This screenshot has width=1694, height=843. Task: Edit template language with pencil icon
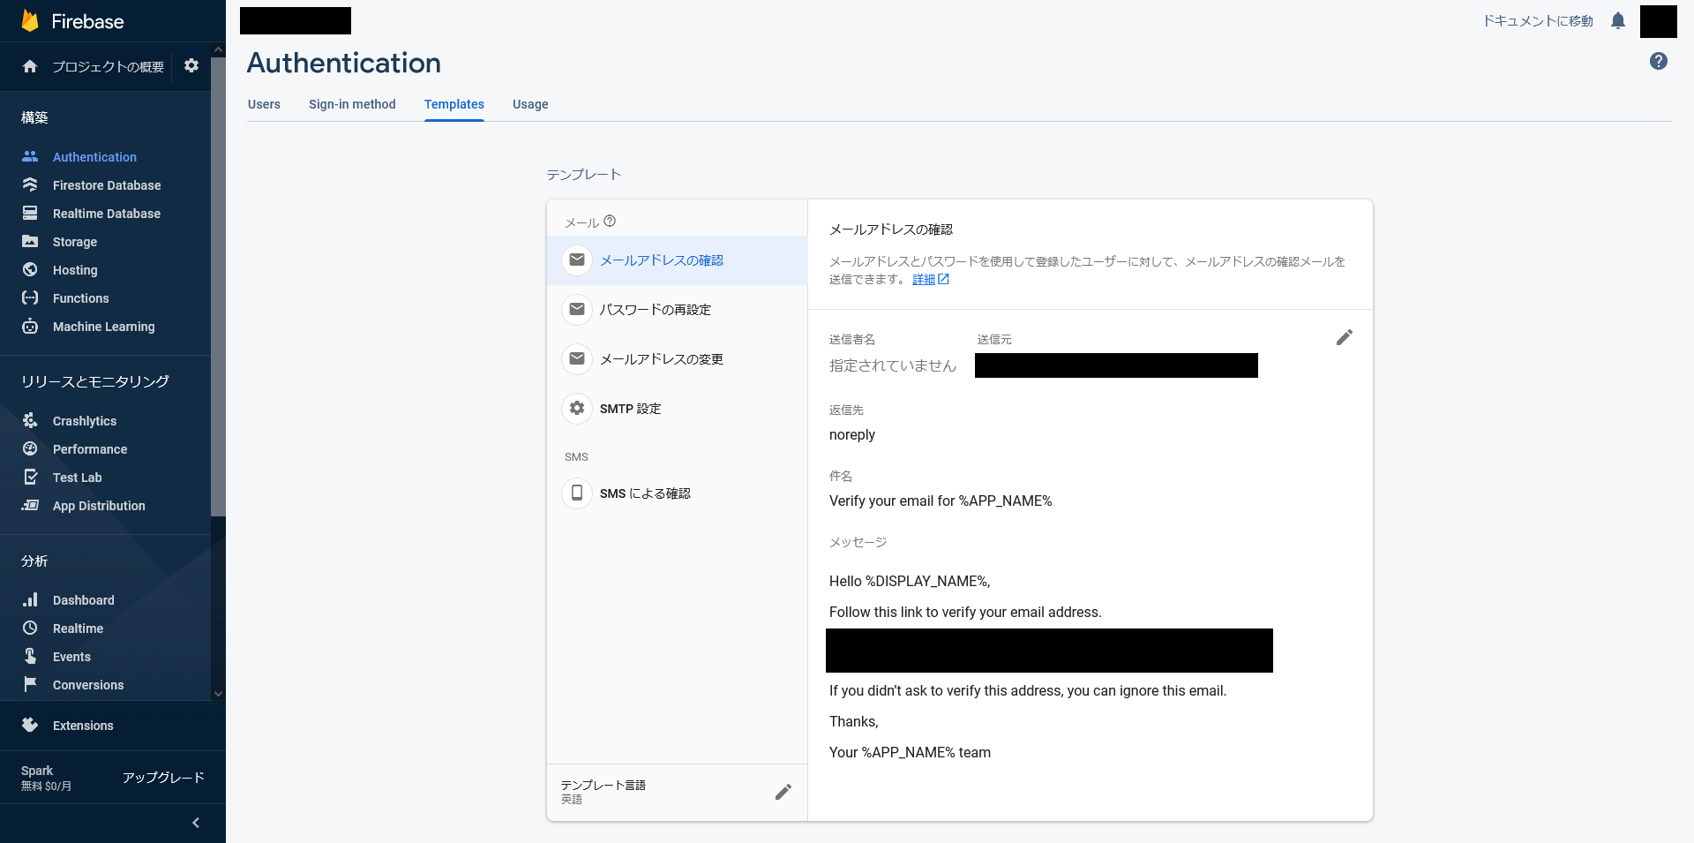point(783,792)
